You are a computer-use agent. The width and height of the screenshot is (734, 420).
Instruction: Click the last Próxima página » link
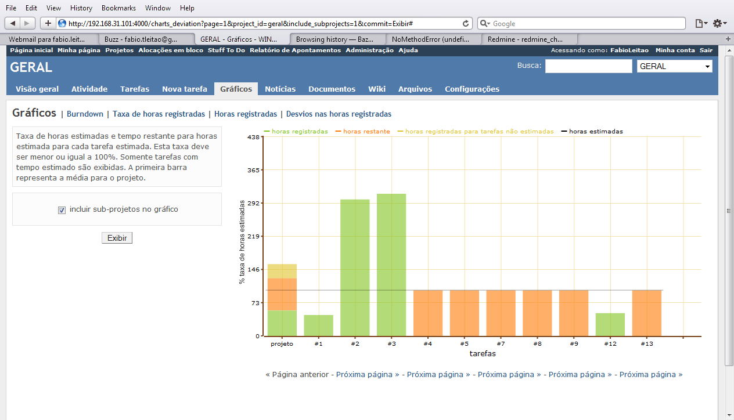(x=651, y=375)
